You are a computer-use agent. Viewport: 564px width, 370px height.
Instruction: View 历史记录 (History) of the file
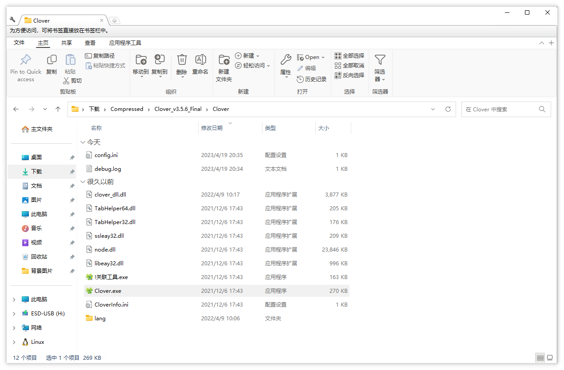pos(312,79)
